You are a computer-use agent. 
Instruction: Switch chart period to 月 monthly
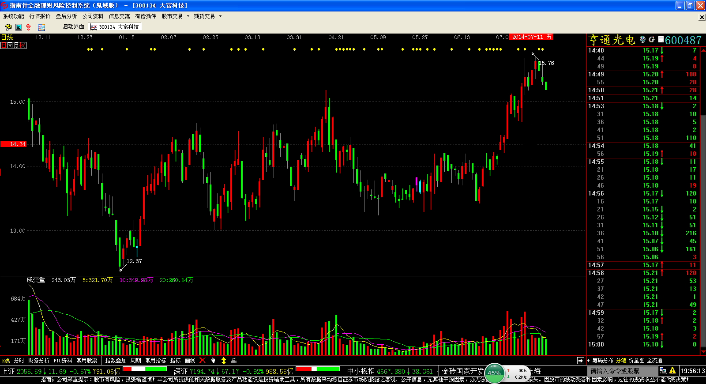(15, 45)
